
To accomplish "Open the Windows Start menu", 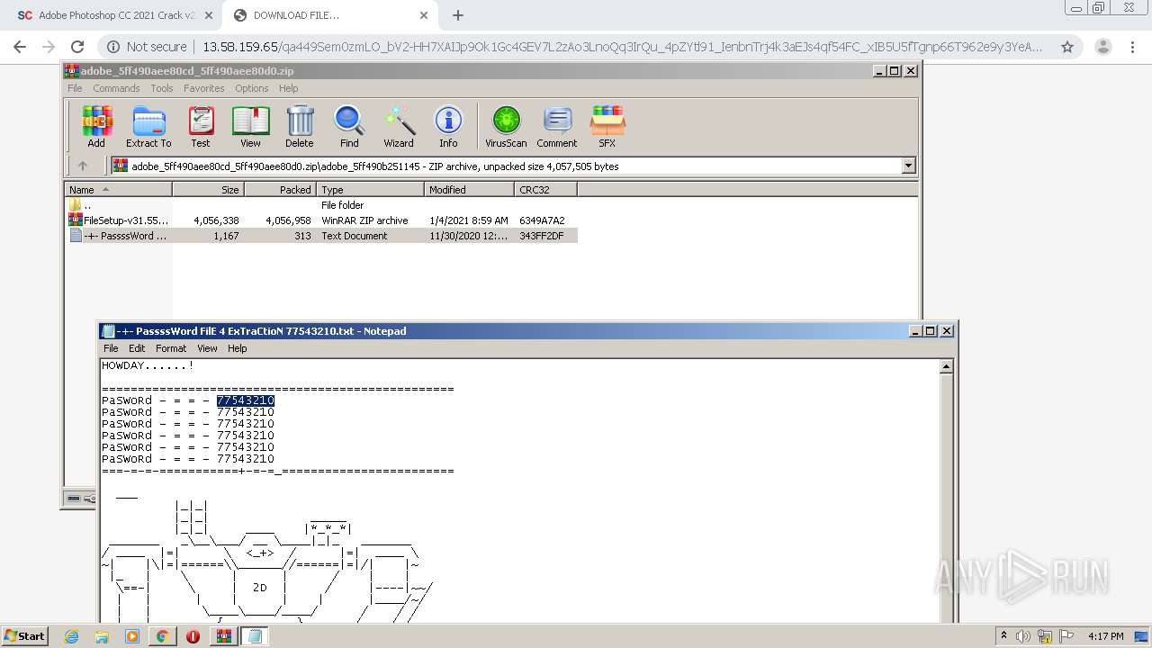I will (25, 635).
